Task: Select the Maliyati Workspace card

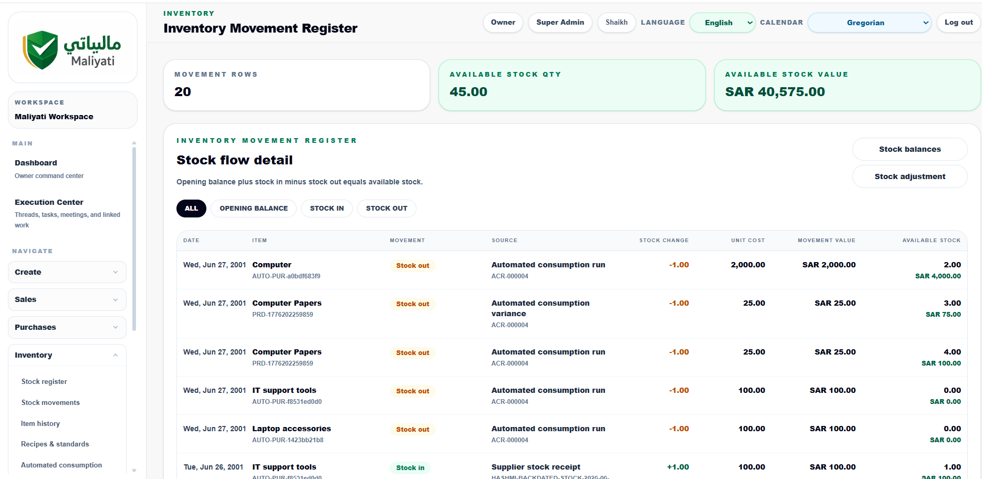Action: point(72,110)
